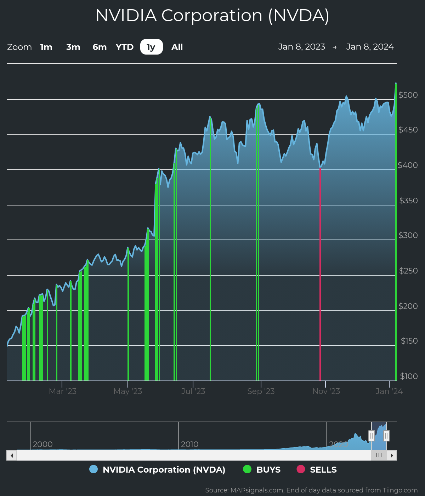The image size is (425, 496).
Task: Grab the navigator scrollbar thumb
Action: coord(379,455)
